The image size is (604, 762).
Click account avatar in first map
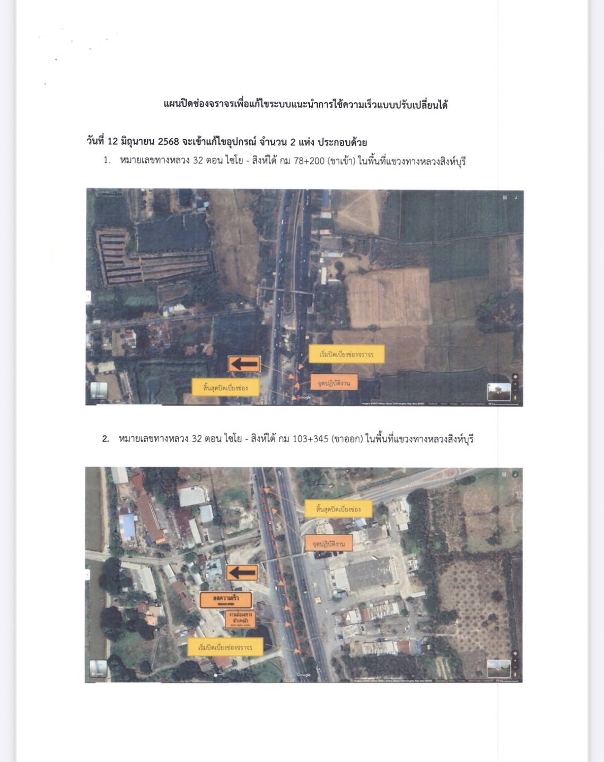point(515,197)
